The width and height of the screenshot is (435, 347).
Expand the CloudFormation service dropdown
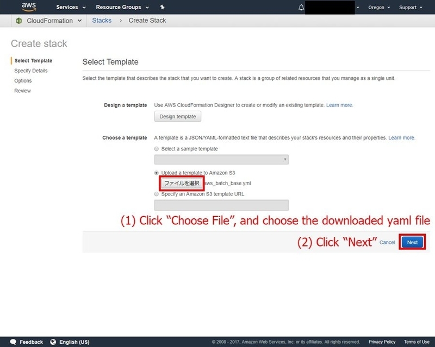click(79, 21)
